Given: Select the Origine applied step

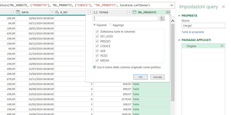Looking at the screenshot, I should coord(203,46).
